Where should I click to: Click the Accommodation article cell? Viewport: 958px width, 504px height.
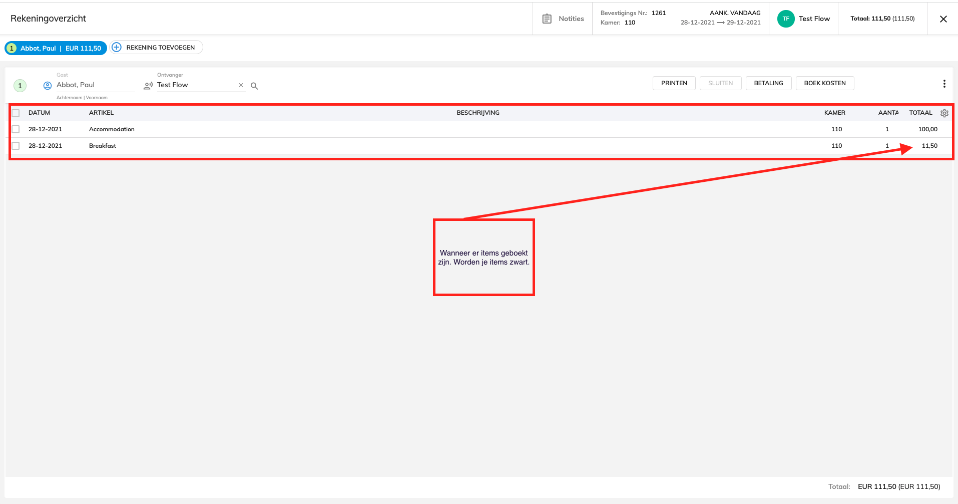(x=112, y=129)
